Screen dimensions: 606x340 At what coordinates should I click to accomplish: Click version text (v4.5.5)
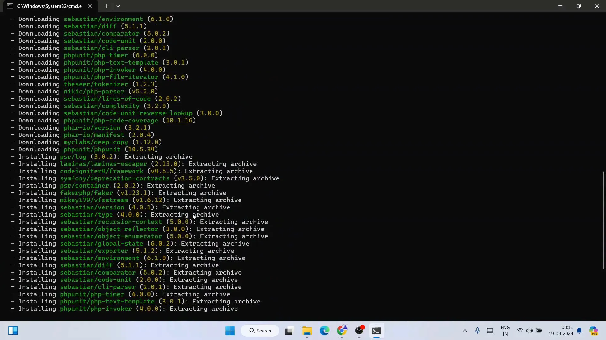pos(162,171)
